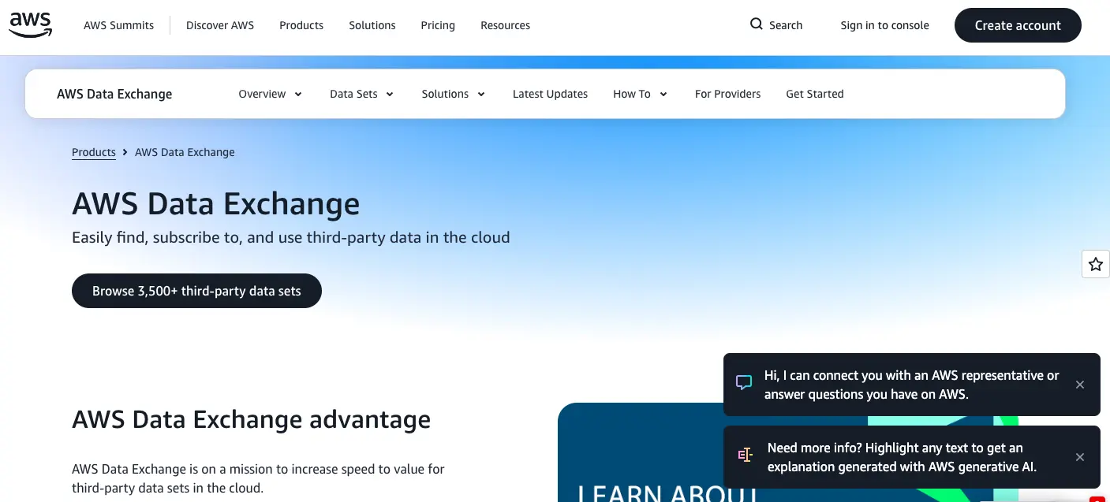Expand the Solutions dropdown in Data Exchange bar
The image size is (1110, 502).
pyautogui.click(x=454, y=94)
